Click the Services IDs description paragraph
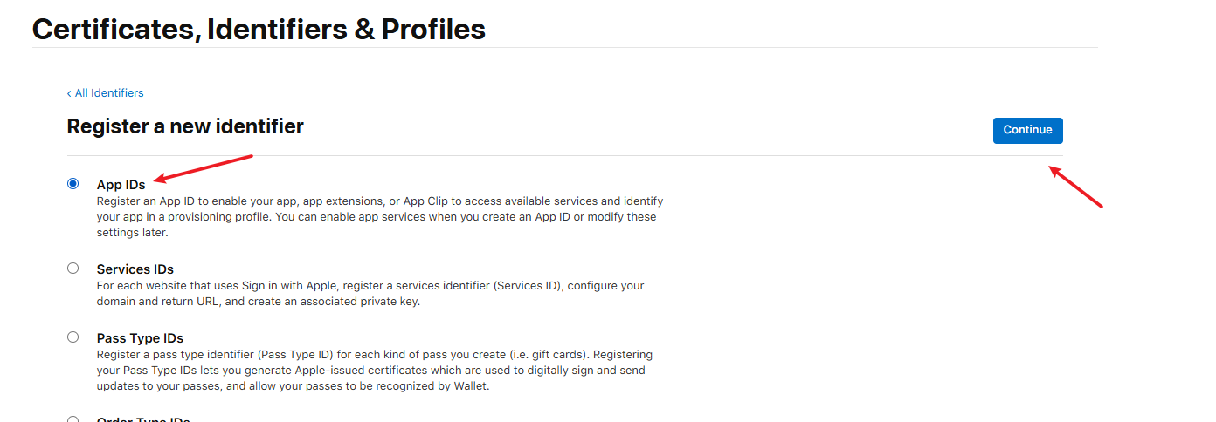 point(370,294)
